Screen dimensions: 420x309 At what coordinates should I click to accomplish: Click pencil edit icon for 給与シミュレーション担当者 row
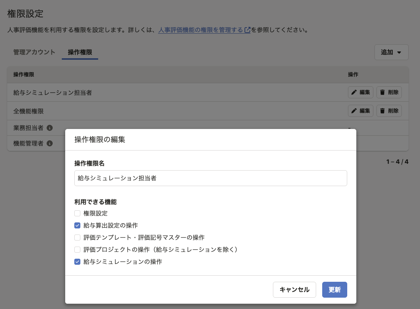354,92
